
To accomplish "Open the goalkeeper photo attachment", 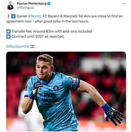I will tap(66, 91).
